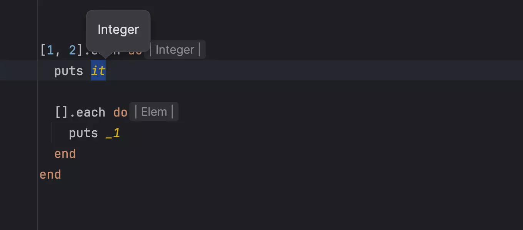Click the "_1" numbered block parameter
Viewport: 523px width, 230px height.
click(113, 133)
